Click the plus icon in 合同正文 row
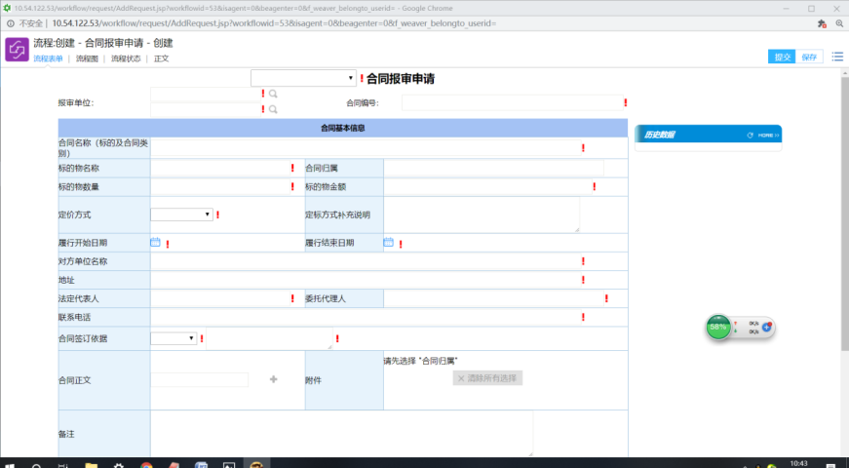 274,379
